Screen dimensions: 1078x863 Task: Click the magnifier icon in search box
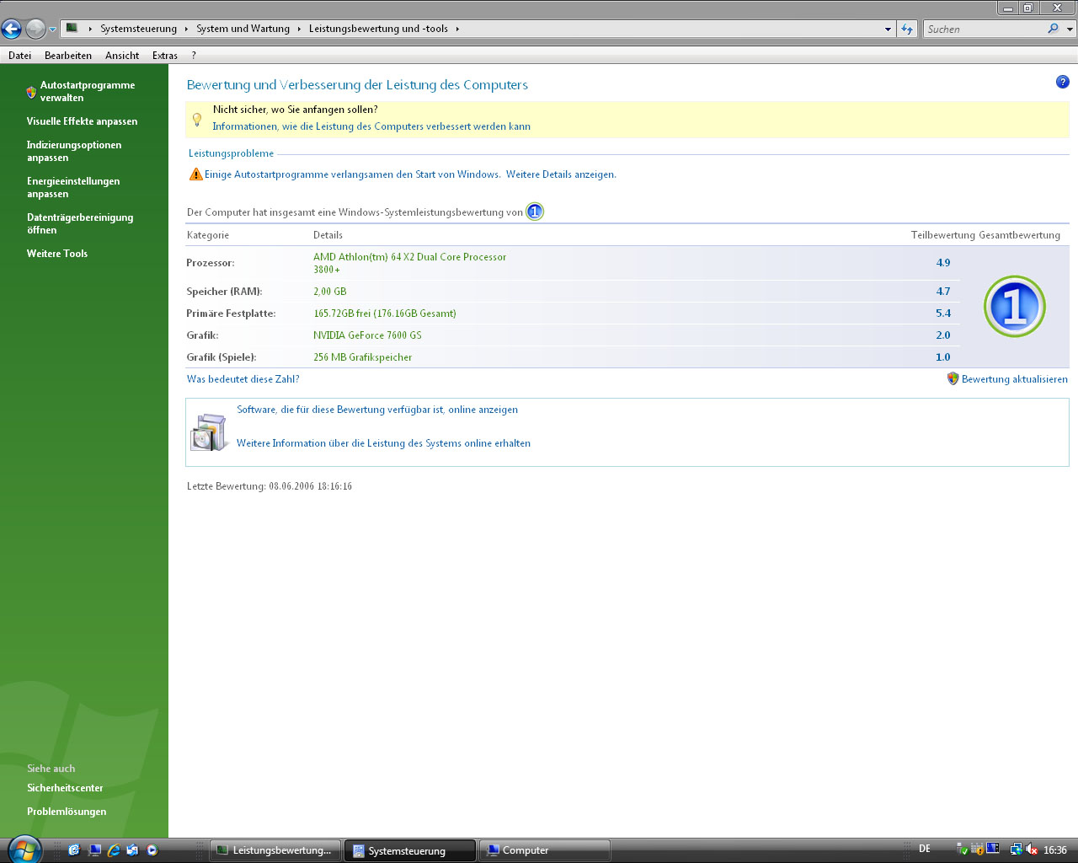[x=1053, y=29]
